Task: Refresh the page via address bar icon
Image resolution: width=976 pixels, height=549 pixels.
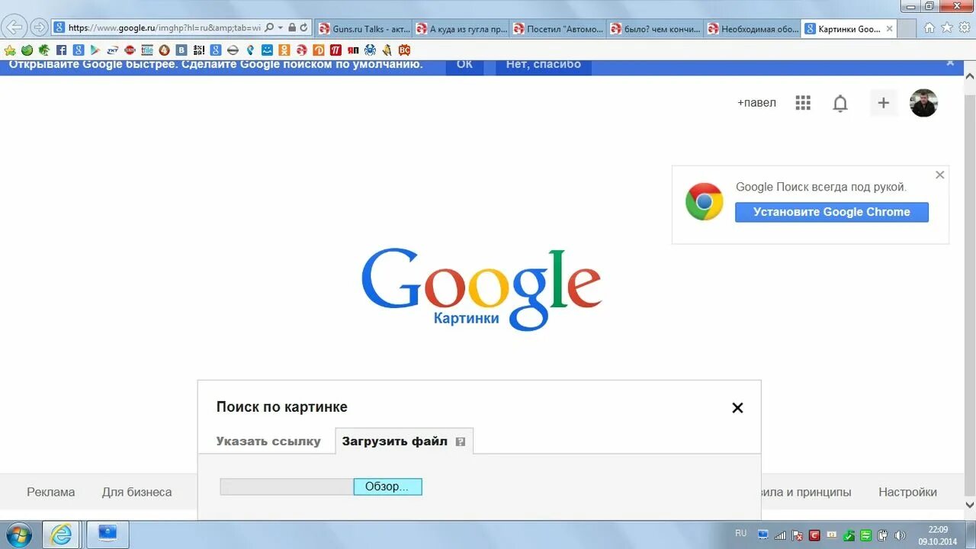Action: tap(303, 27)
